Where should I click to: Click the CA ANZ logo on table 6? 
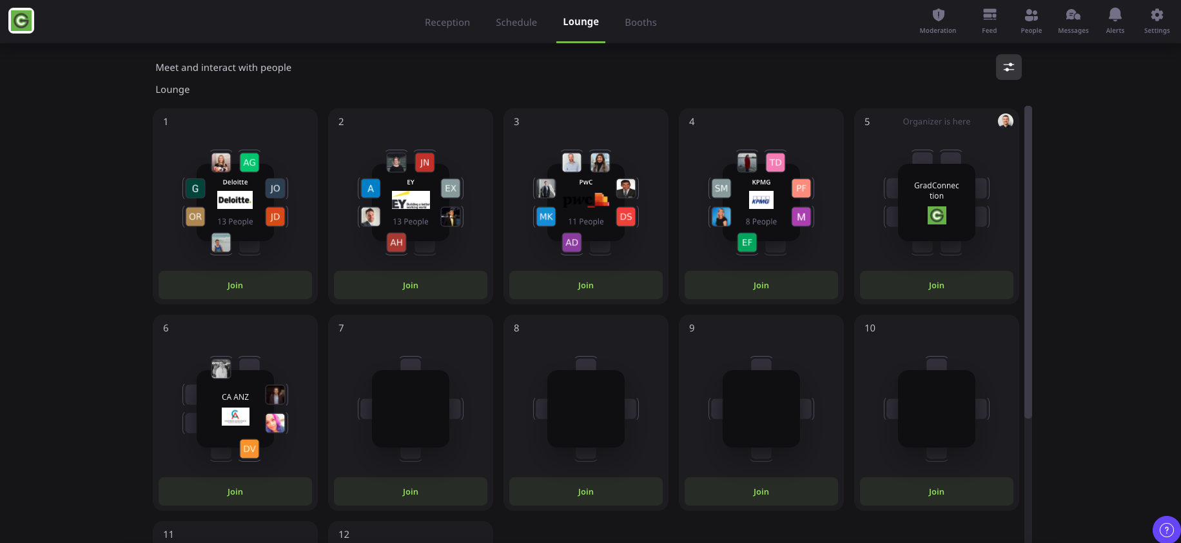point(235,417)
